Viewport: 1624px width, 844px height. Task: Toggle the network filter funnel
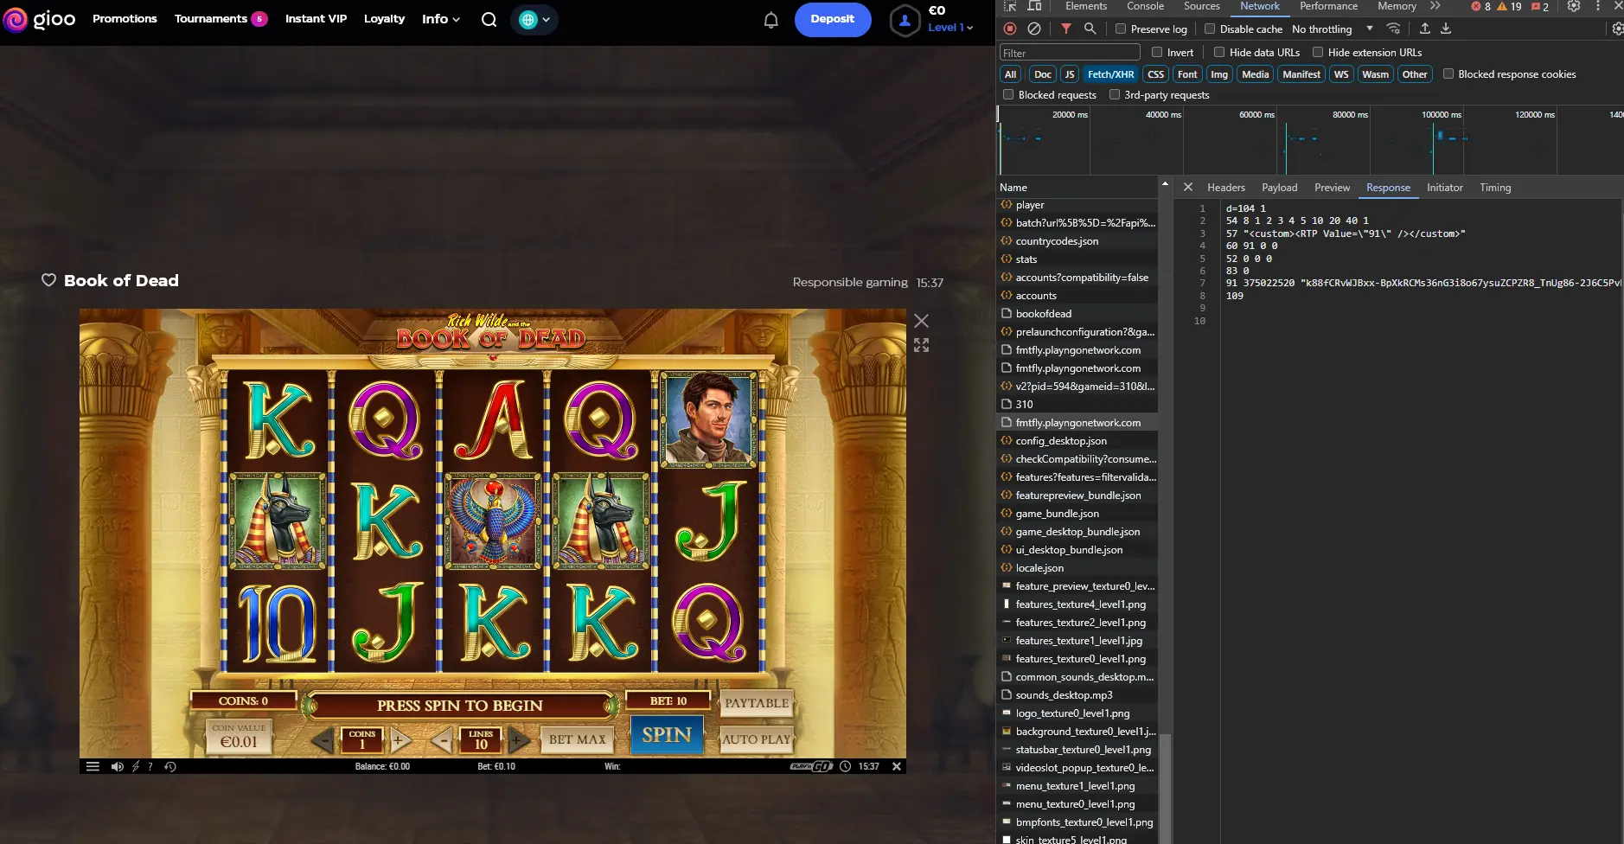1066,29
